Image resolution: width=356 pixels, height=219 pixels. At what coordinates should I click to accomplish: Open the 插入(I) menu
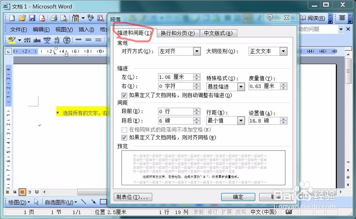point(86,29)
